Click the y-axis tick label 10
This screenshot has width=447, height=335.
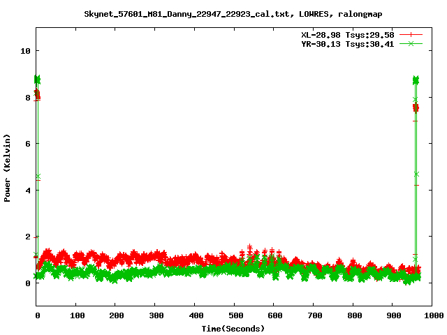(25, 51)
